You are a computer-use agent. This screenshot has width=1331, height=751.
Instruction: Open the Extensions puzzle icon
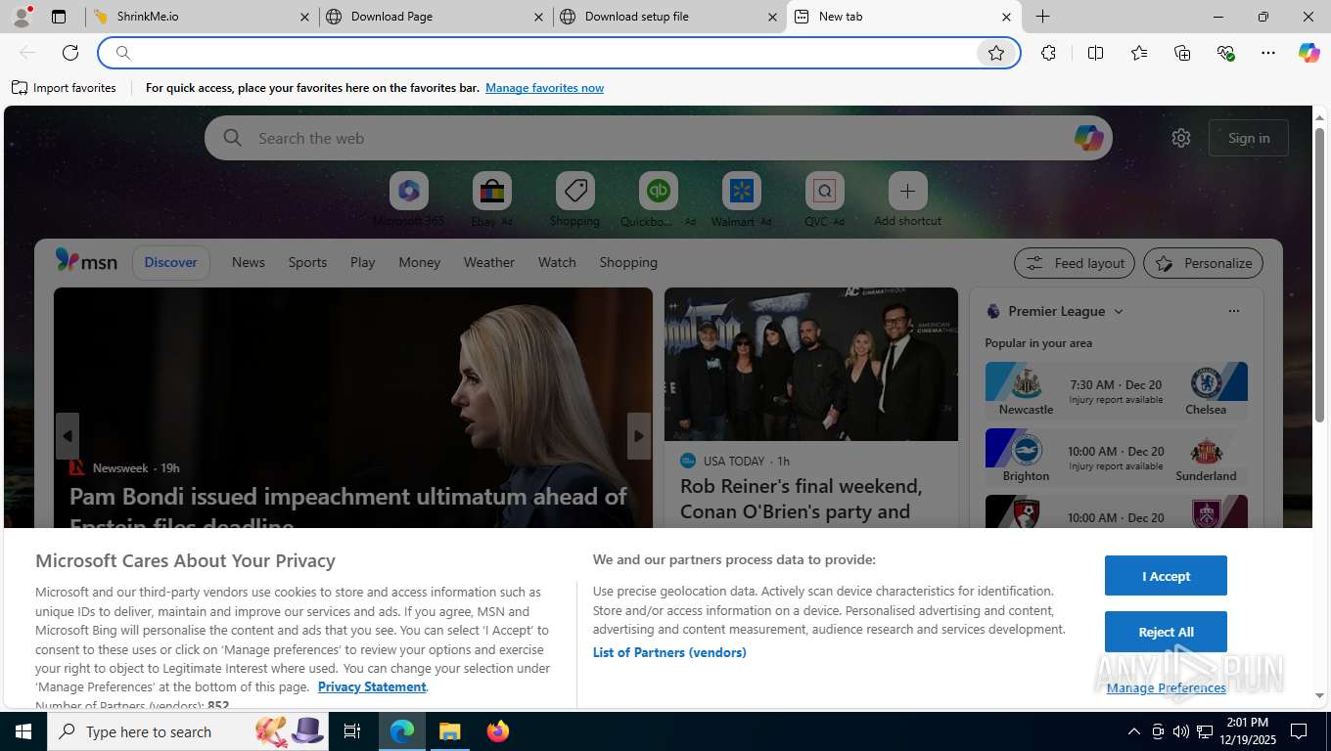(1048, 53)
